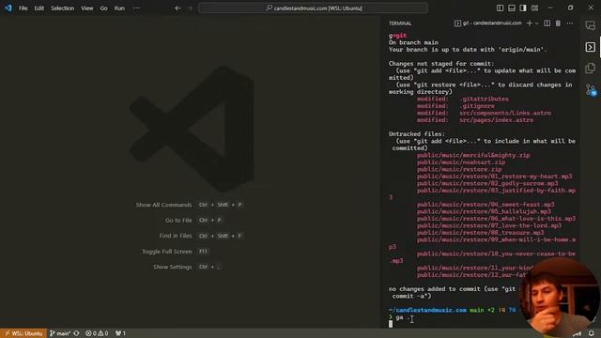Toggle the primary side bar layout icon
Image resolution: width=601 pixels, height=338 pixels.
pyautogui.click(x=500, y=8)
